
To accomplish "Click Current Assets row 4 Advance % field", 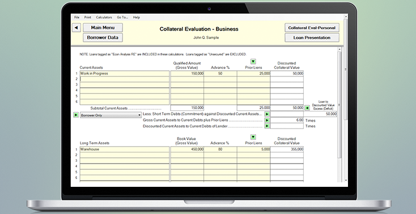I will pyautogui.click(x=220, y=91).
